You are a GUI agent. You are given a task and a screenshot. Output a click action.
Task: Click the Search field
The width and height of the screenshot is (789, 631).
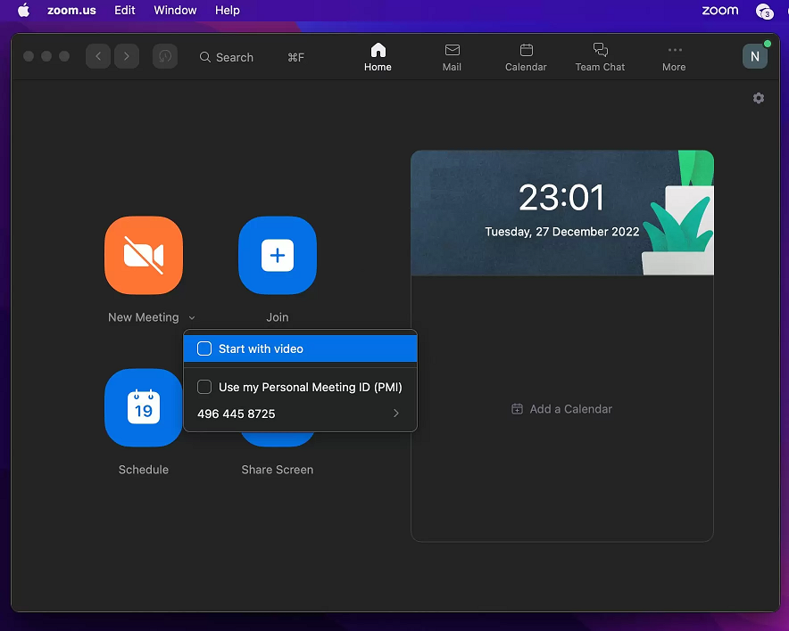252,57
